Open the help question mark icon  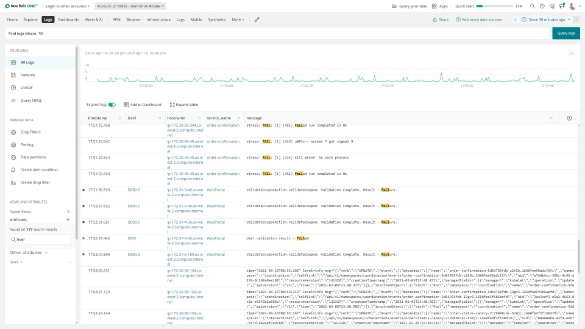tap(542, 6)
